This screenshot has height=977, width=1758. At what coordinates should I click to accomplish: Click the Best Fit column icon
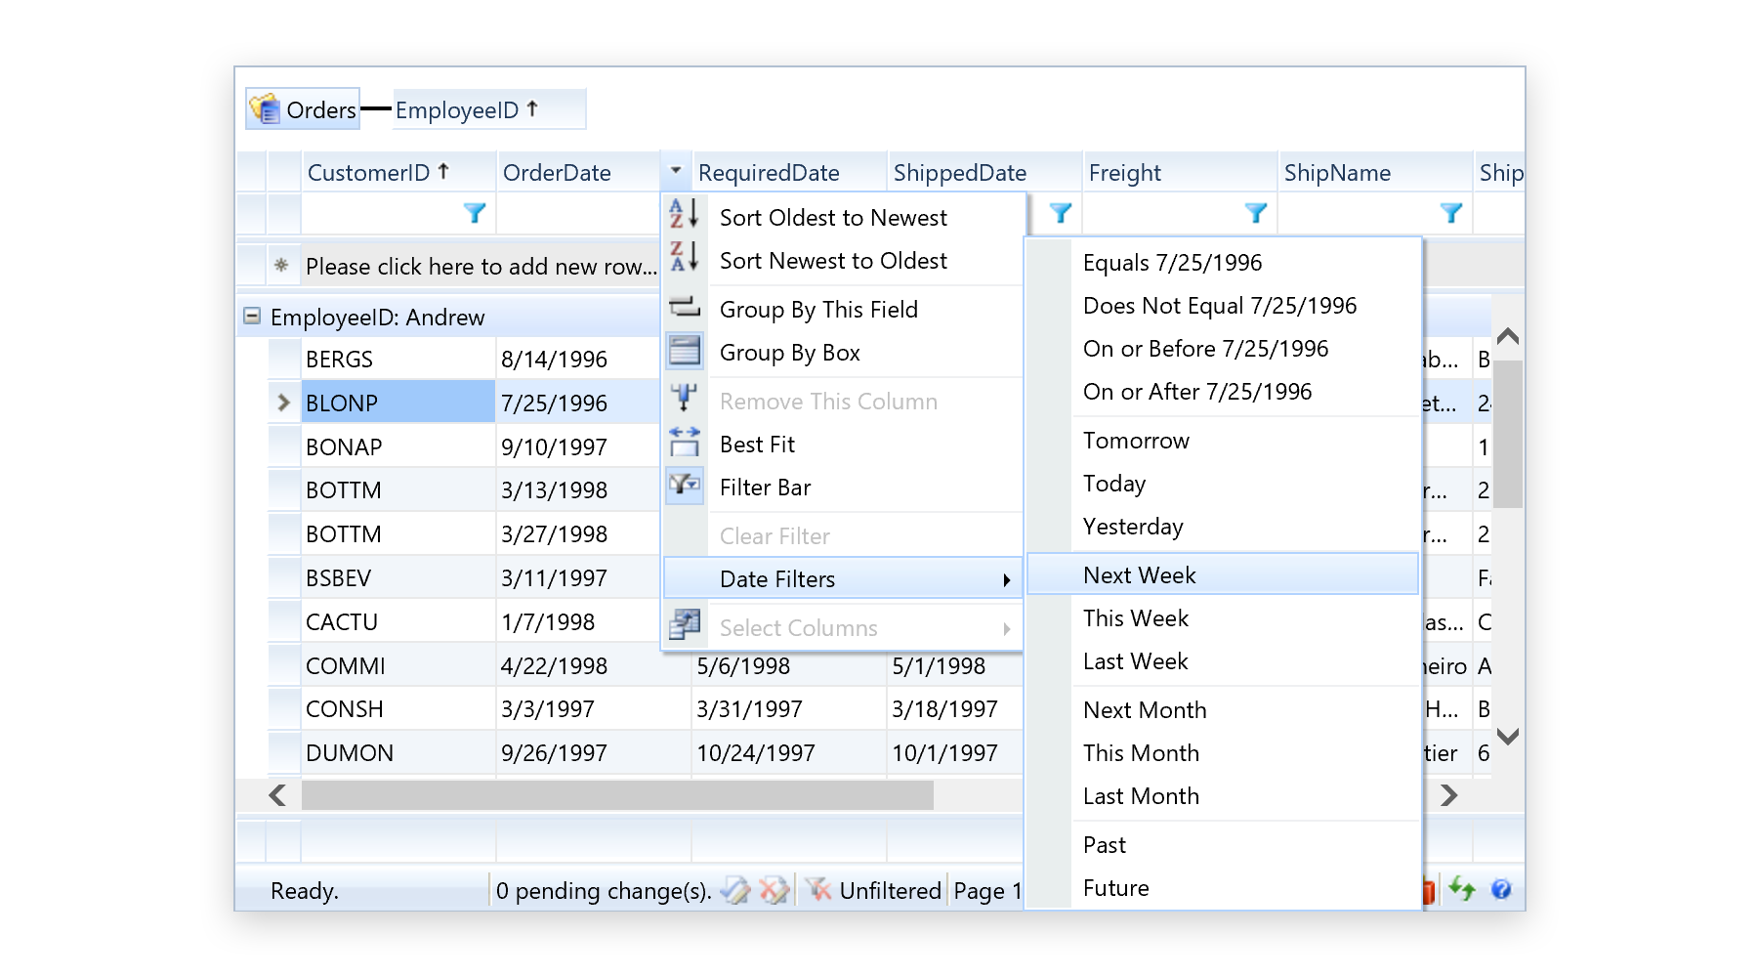tap(684, 444)
